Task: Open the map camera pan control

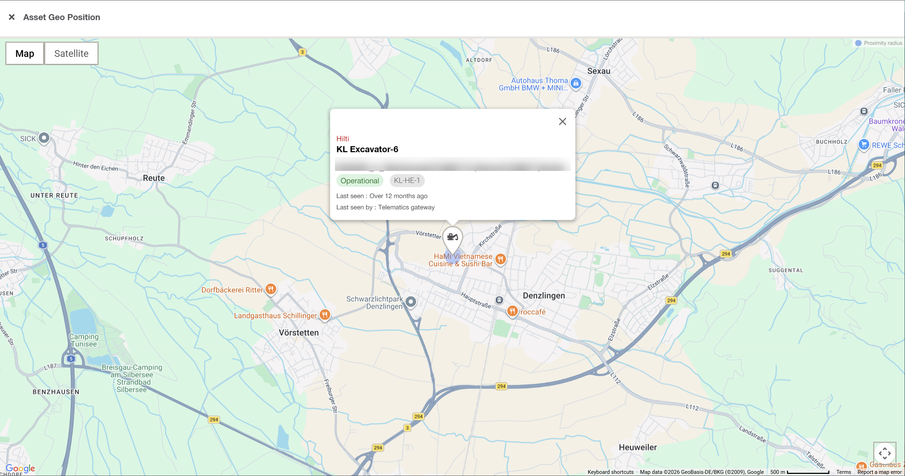Action: (x=884, y=453)
